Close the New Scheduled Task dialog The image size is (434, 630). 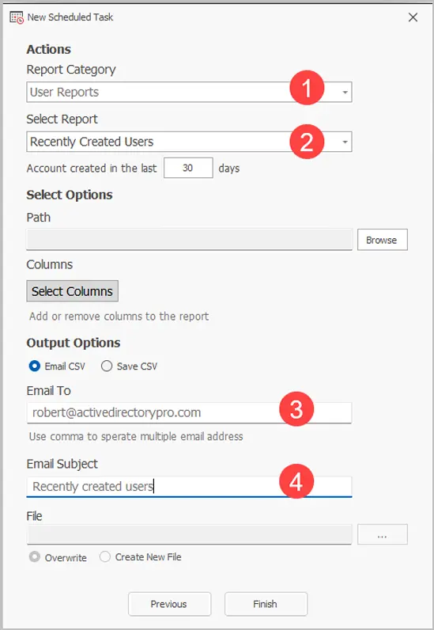click(413, 17)
